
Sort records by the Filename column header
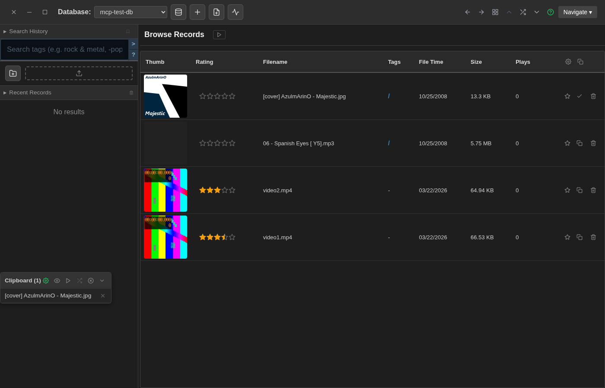point(275,62)
